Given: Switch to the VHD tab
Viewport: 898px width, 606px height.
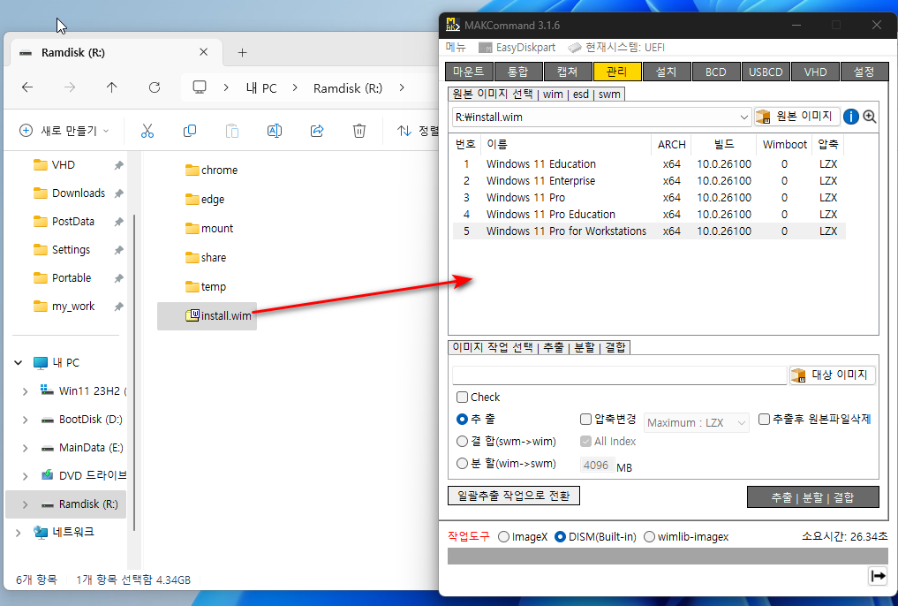Looking at the screenshot, I should tap(815, 72).
